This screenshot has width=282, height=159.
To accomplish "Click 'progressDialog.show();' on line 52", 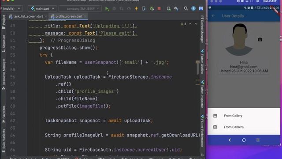I will click(69, 48).
